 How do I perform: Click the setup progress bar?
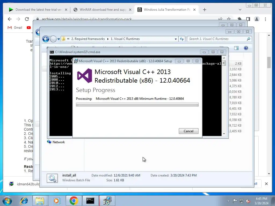pos(137,105)
